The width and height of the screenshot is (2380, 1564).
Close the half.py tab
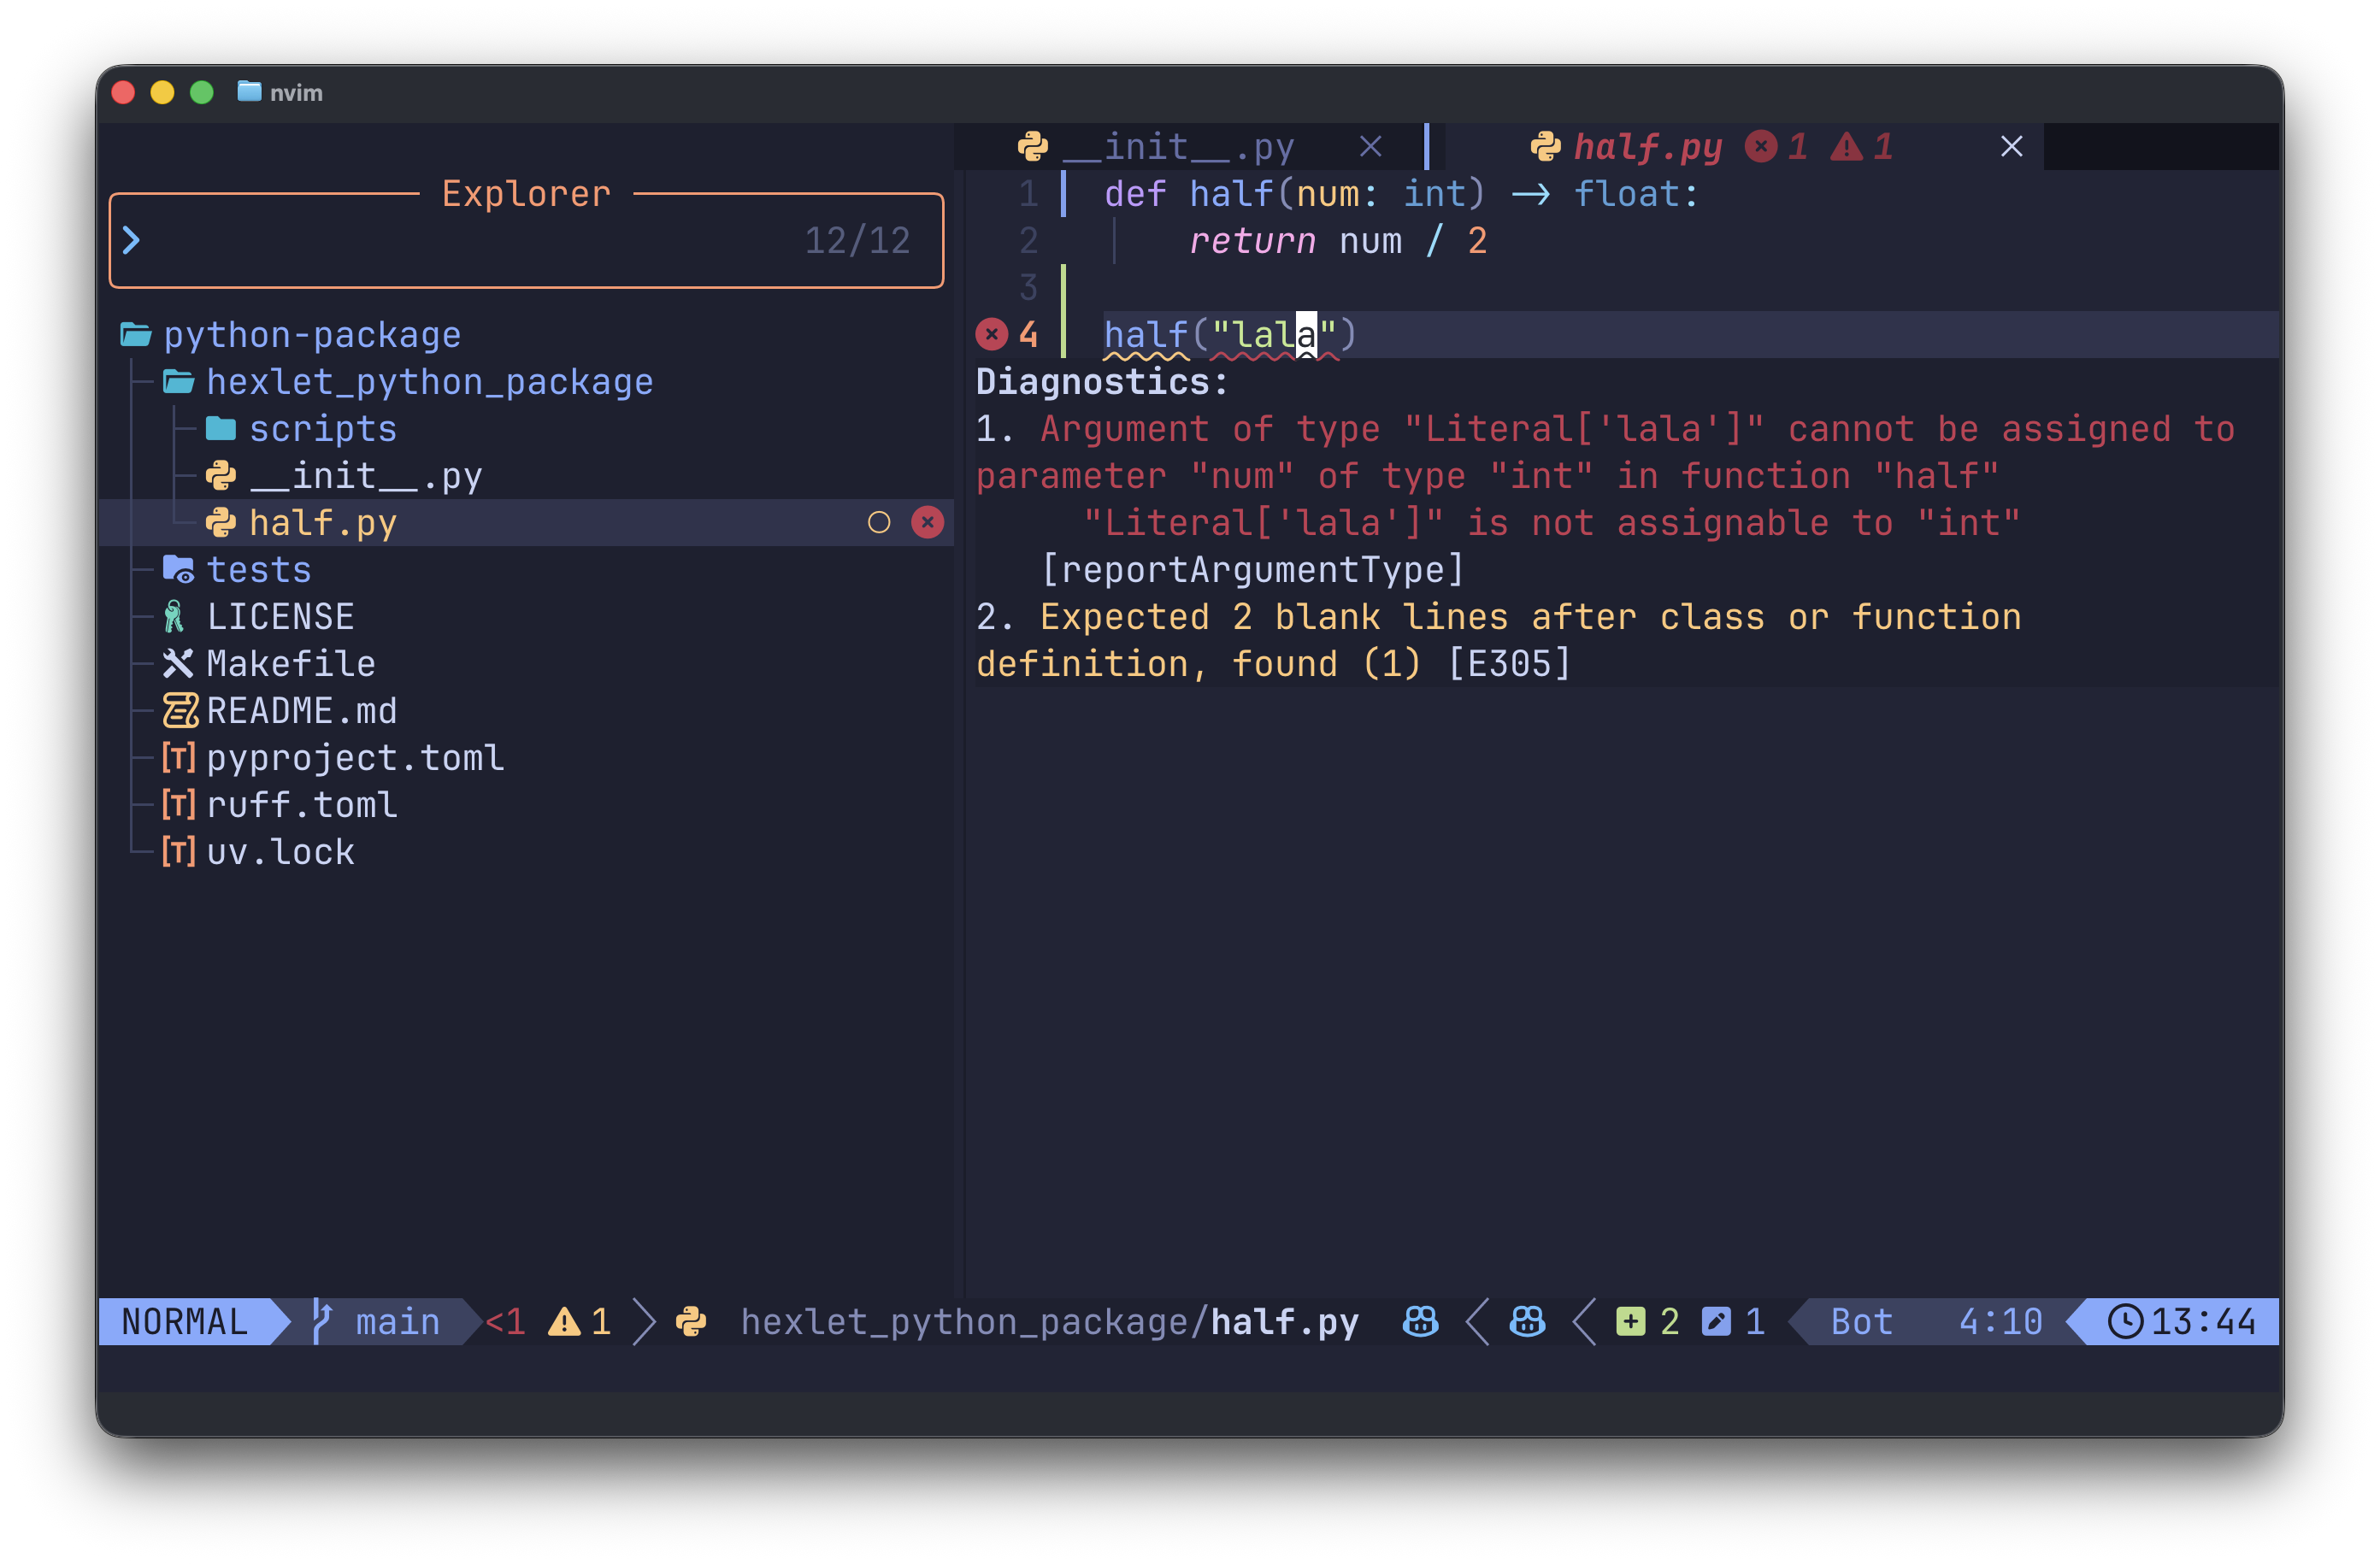(2011, 147)
